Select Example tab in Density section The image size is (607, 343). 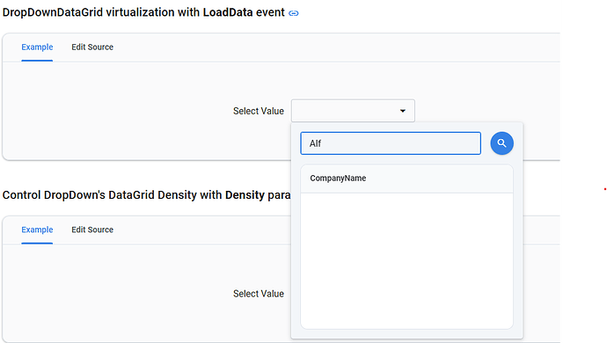pos(37,230)
